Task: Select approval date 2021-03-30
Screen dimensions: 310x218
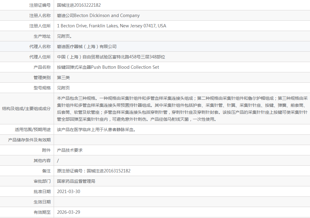Action: pyautogui.click(x=69, y=192)
